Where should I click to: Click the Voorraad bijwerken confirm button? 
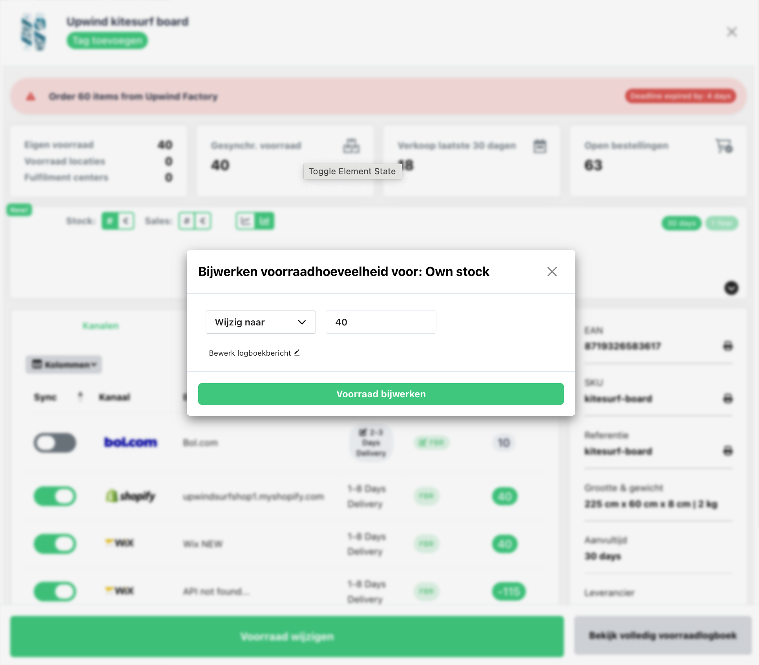pyautogui.click(x=381, y=394)
